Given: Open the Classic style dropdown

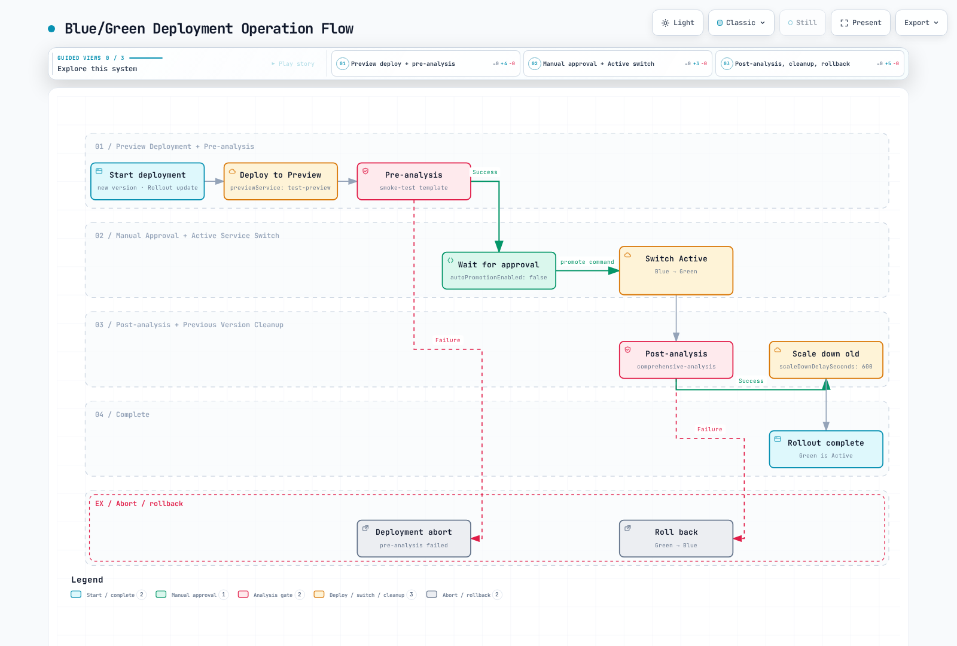Looking at the screenshot, I should [x=741, y=23].
